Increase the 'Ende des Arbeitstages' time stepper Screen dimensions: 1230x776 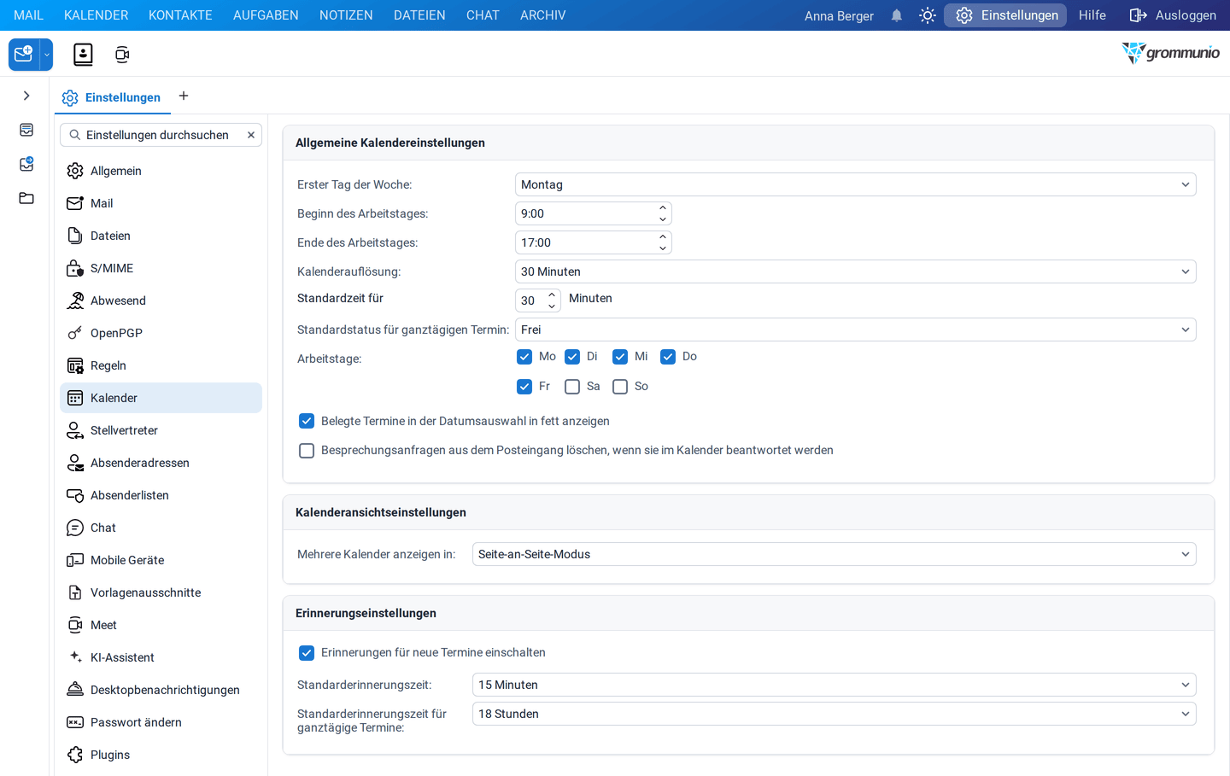(663, 236)
